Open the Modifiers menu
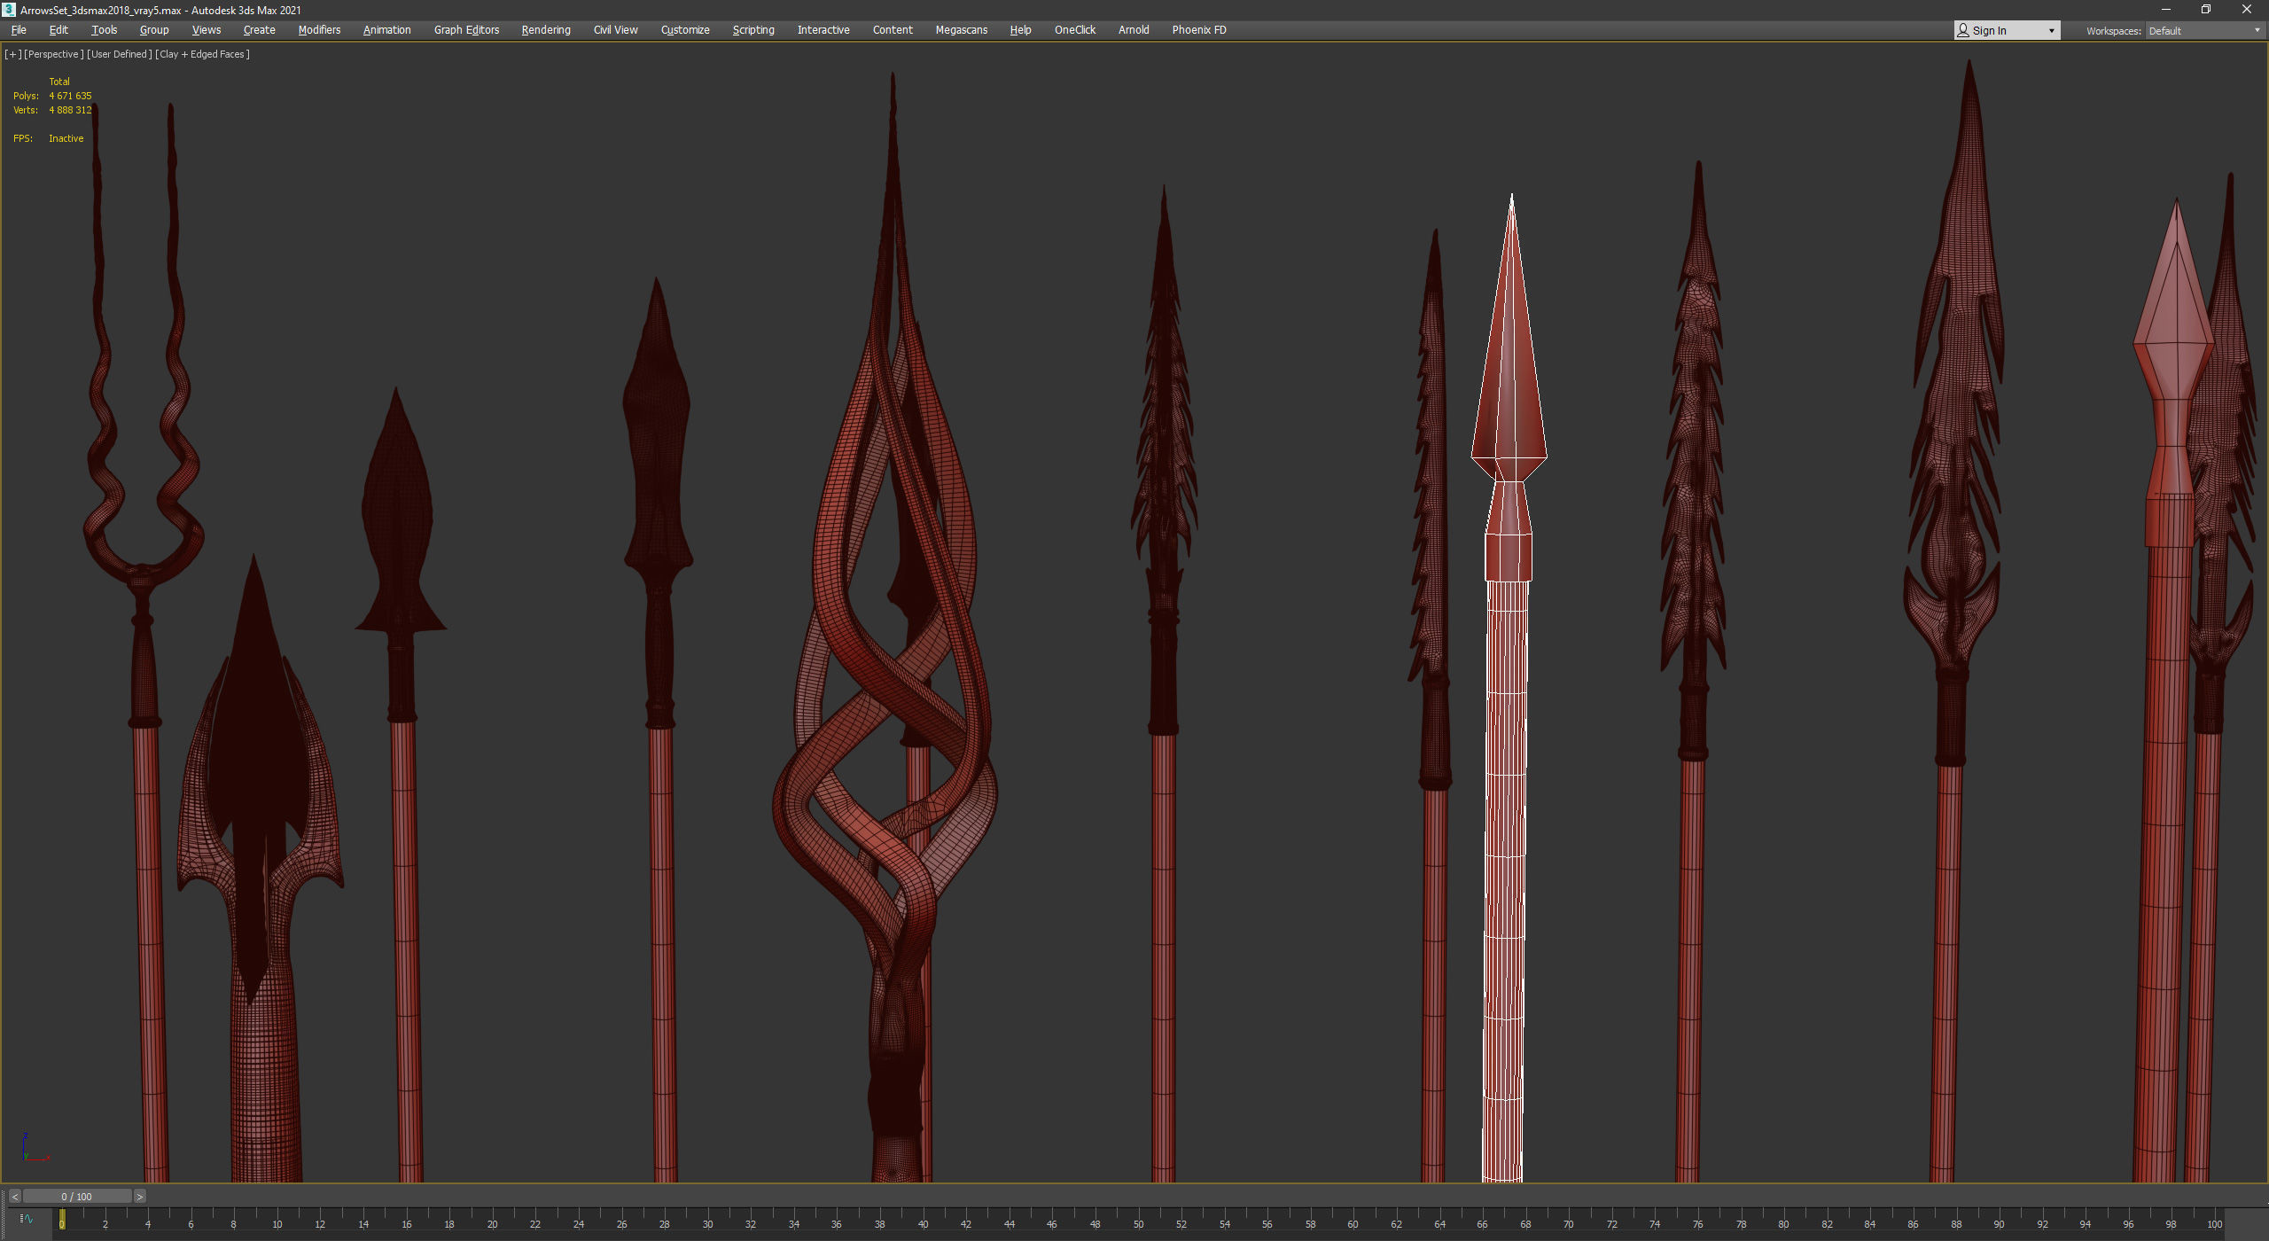Screen dimensions: 2269x1241 coord(319,30)
